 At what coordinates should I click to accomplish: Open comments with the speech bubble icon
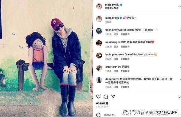tap(106, 97)
